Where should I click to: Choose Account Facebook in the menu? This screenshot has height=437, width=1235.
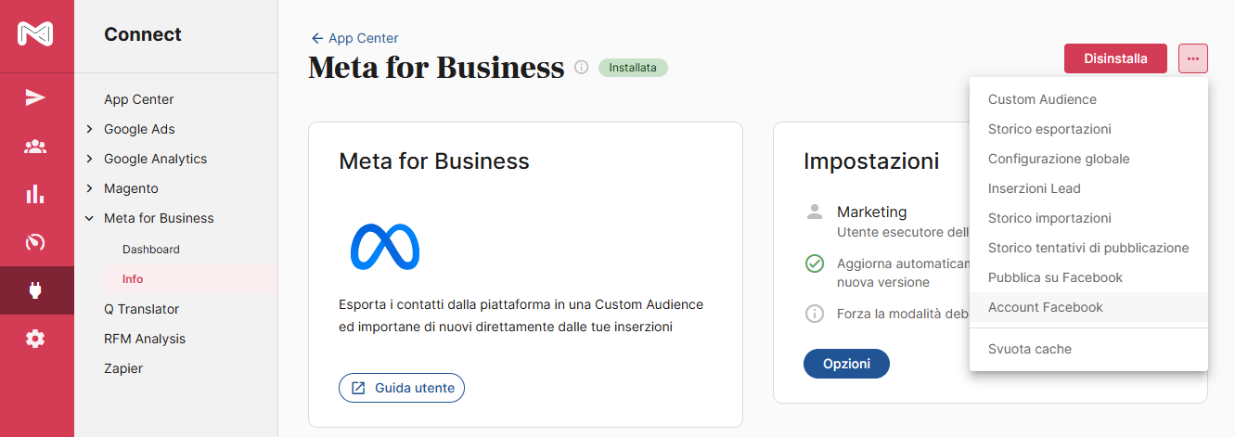click(x=1045, y=307)
